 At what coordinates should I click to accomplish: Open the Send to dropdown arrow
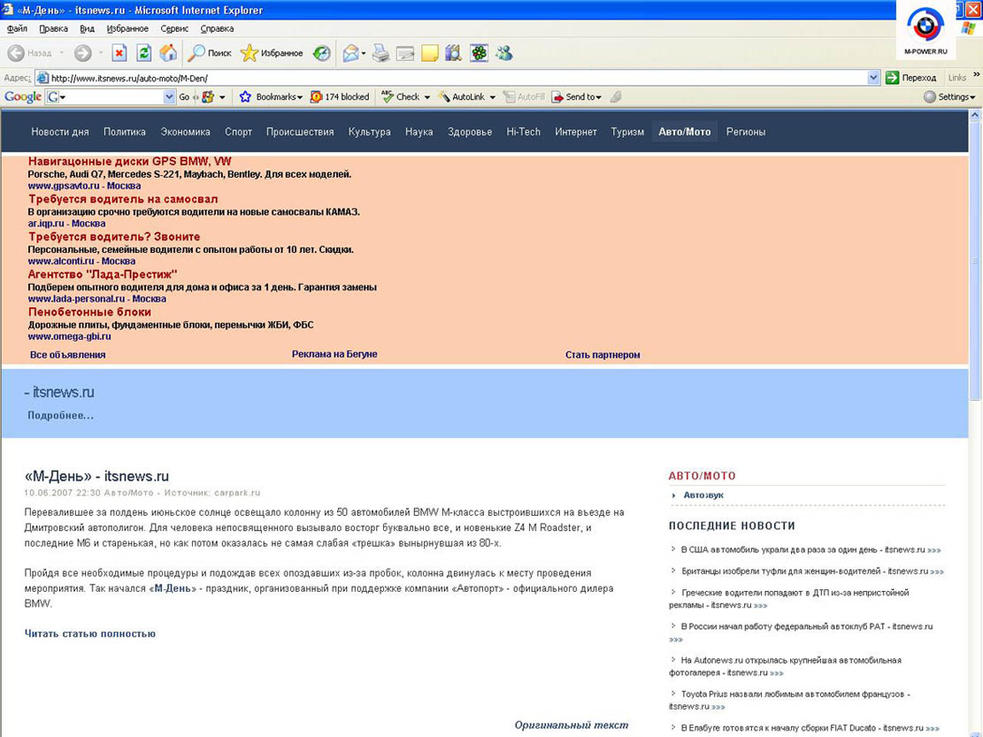(599, 97)
